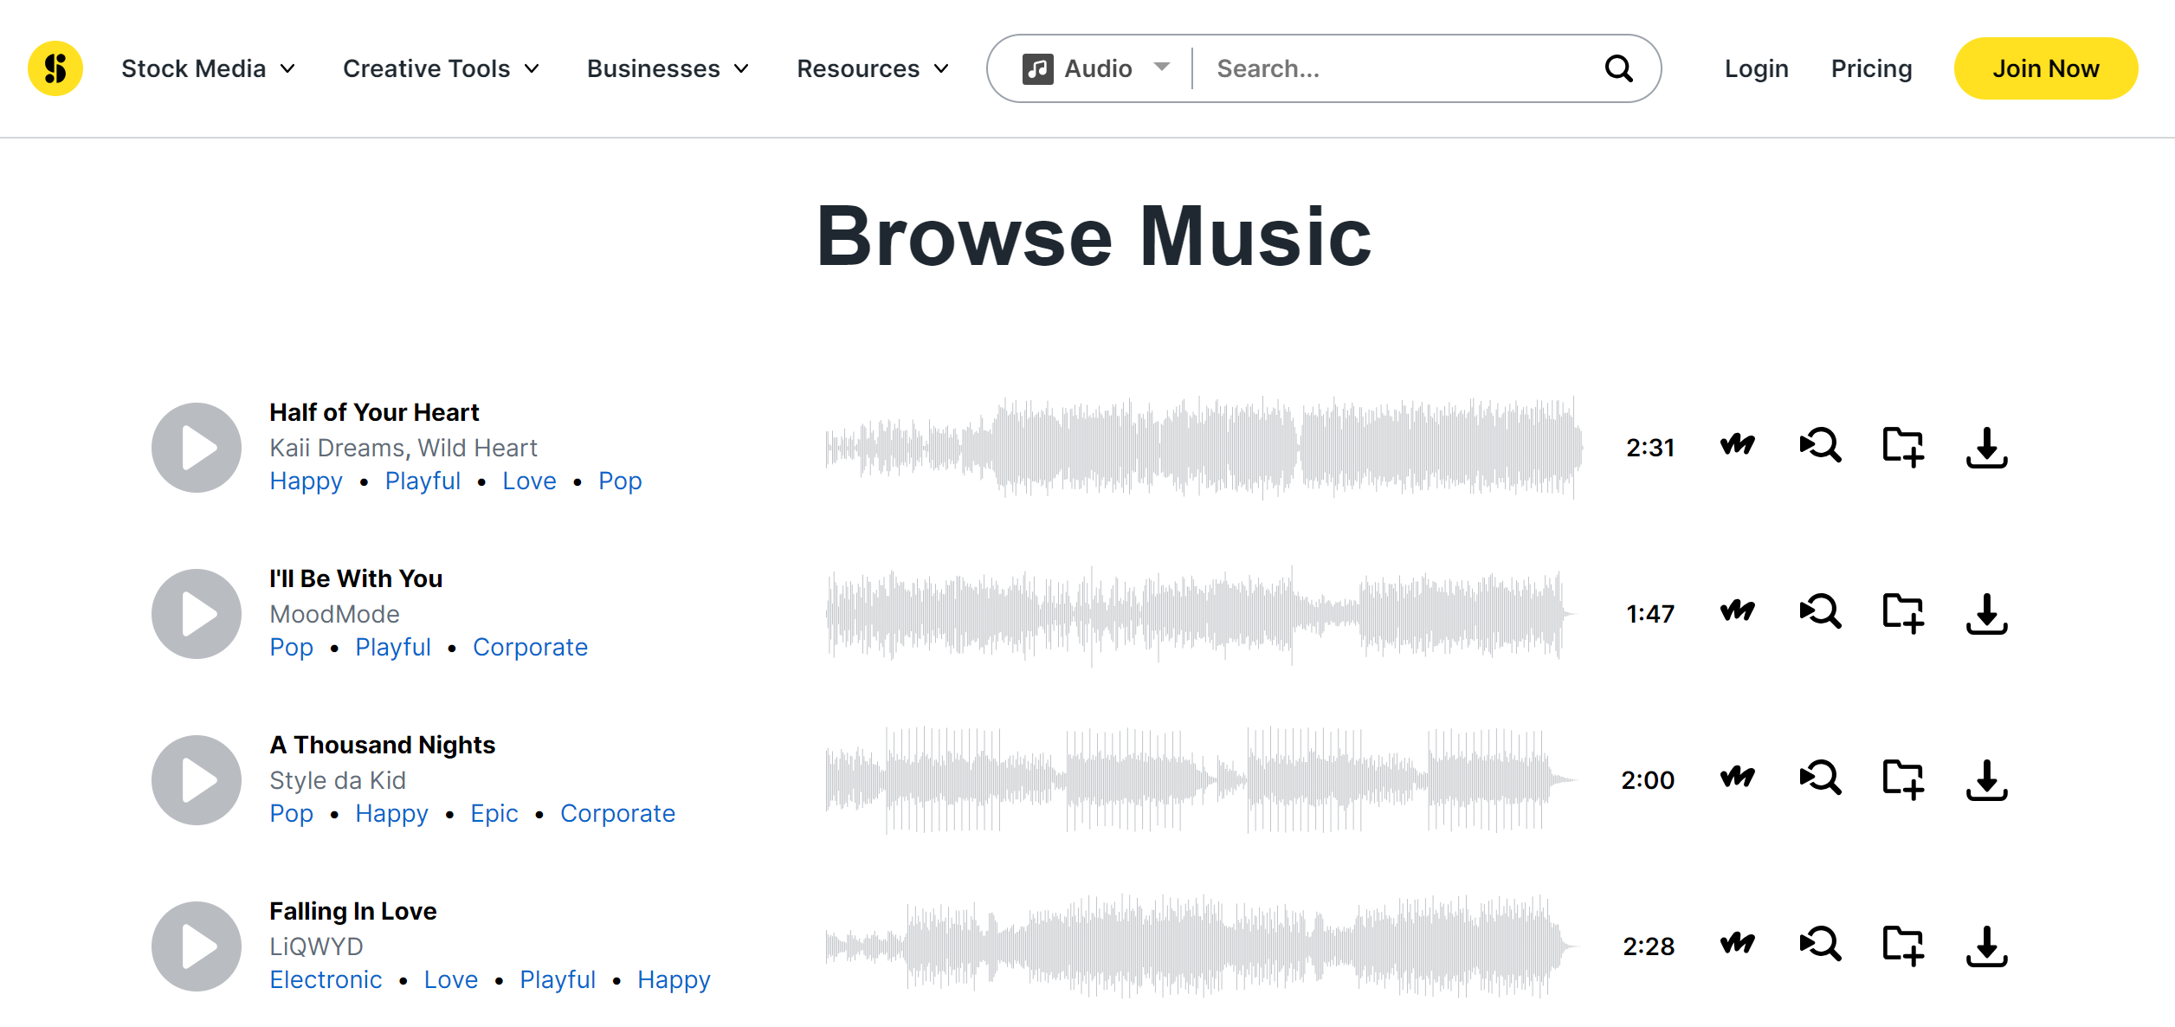
Task: Open the Pricing page
Action: [1871, 68]
